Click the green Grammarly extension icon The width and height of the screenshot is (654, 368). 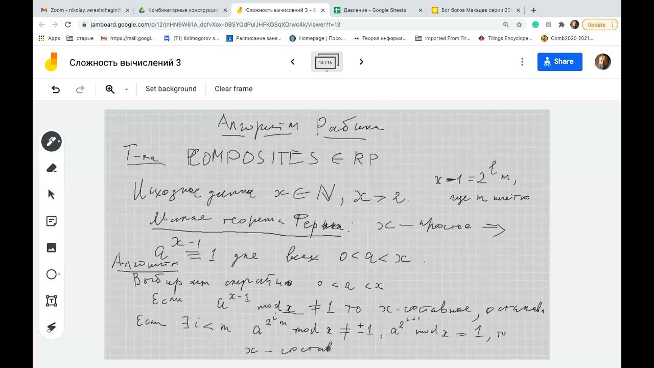pyautogui.click(x=535, y=25)
